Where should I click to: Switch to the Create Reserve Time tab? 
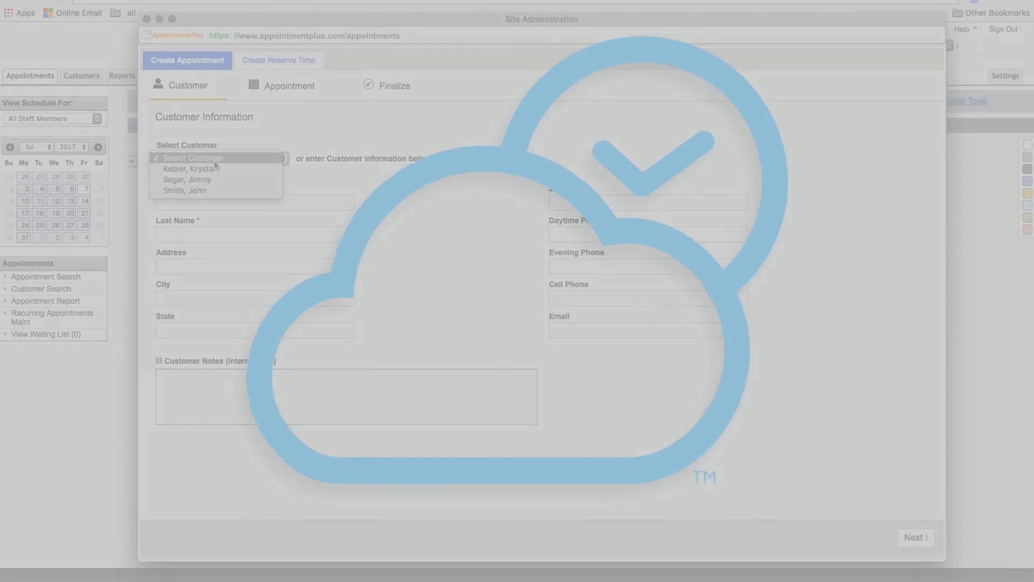[x=278, y=60]
